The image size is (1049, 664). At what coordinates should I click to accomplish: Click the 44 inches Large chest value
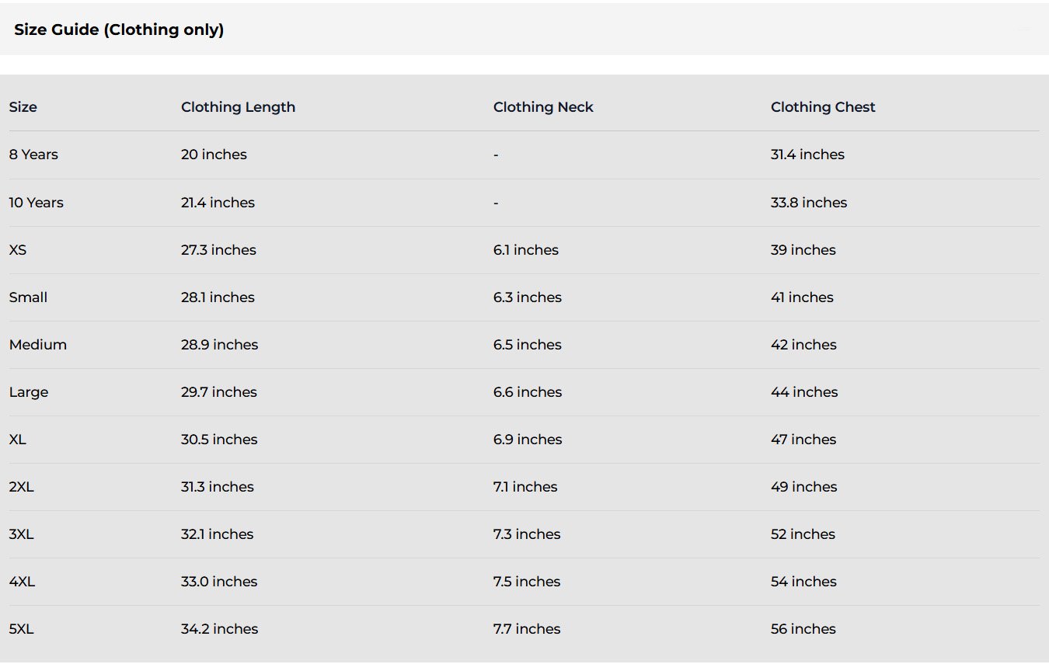point(804,392)
